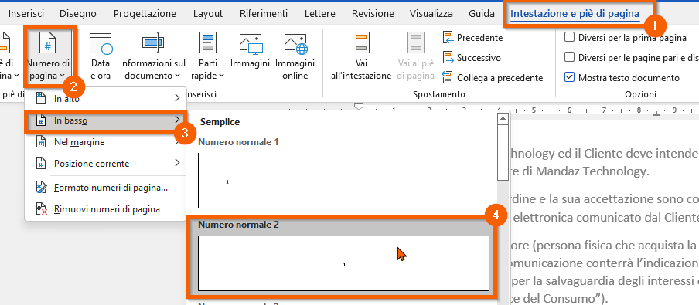Uncheck Mostra testo documento
The image size is (699, 305).
(x=569, y=77)
